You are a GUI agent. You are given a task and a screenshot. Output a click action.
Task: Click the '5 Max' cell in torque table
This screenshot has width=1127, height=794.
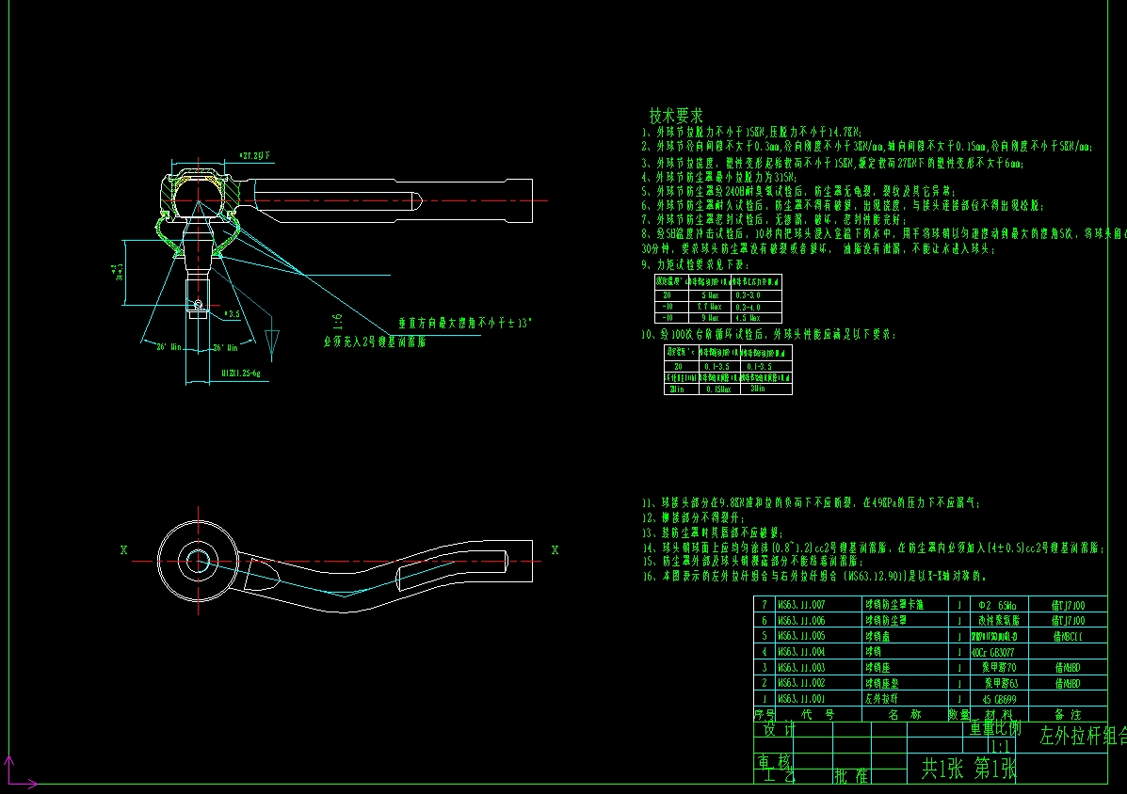[709, 295]
